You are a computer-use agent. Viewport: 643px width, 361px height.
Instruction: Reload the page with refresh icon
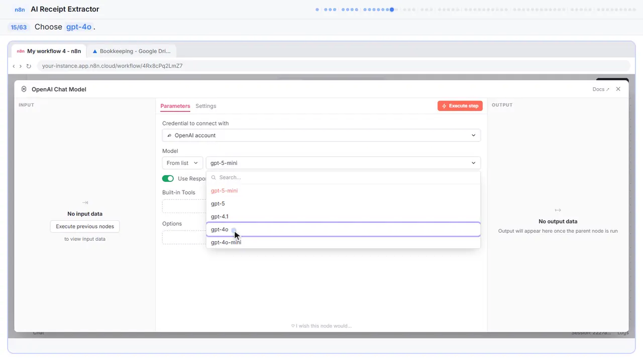coord(29,66)
